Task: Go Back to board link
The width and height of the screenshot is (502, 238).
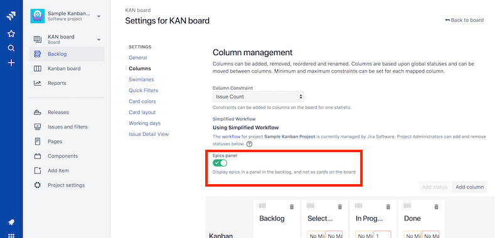Action: coord(464,20)
